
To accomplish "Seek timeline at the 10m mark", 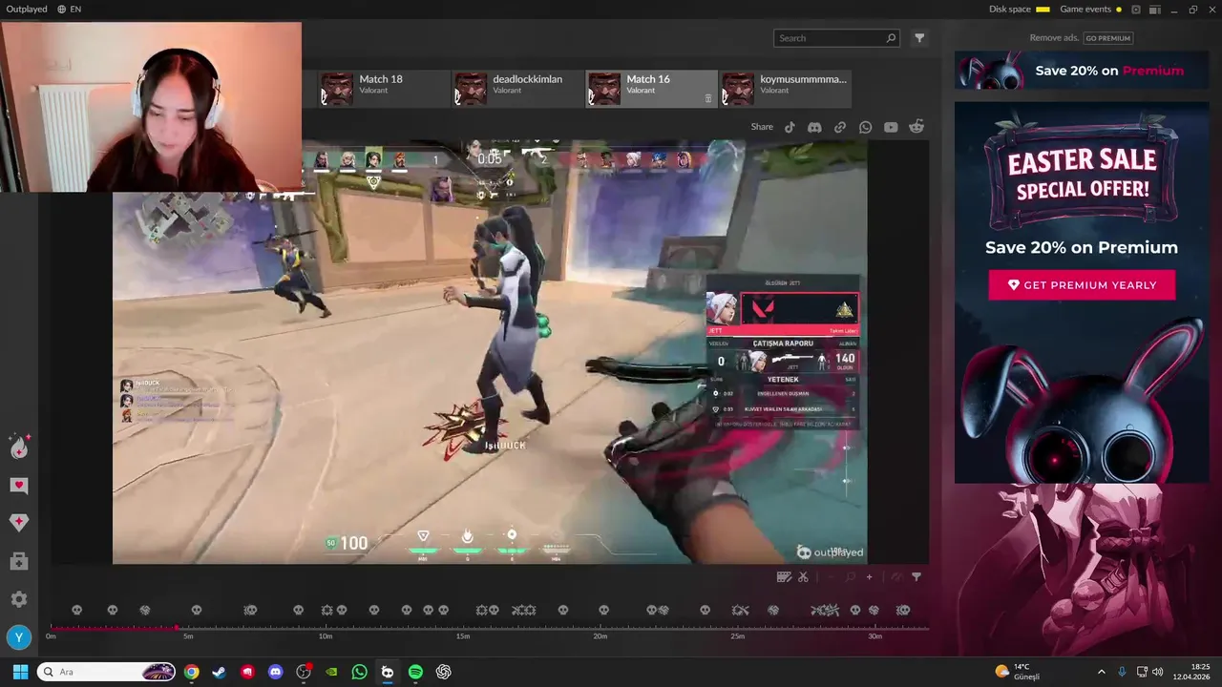I will [x=326, y=628].
